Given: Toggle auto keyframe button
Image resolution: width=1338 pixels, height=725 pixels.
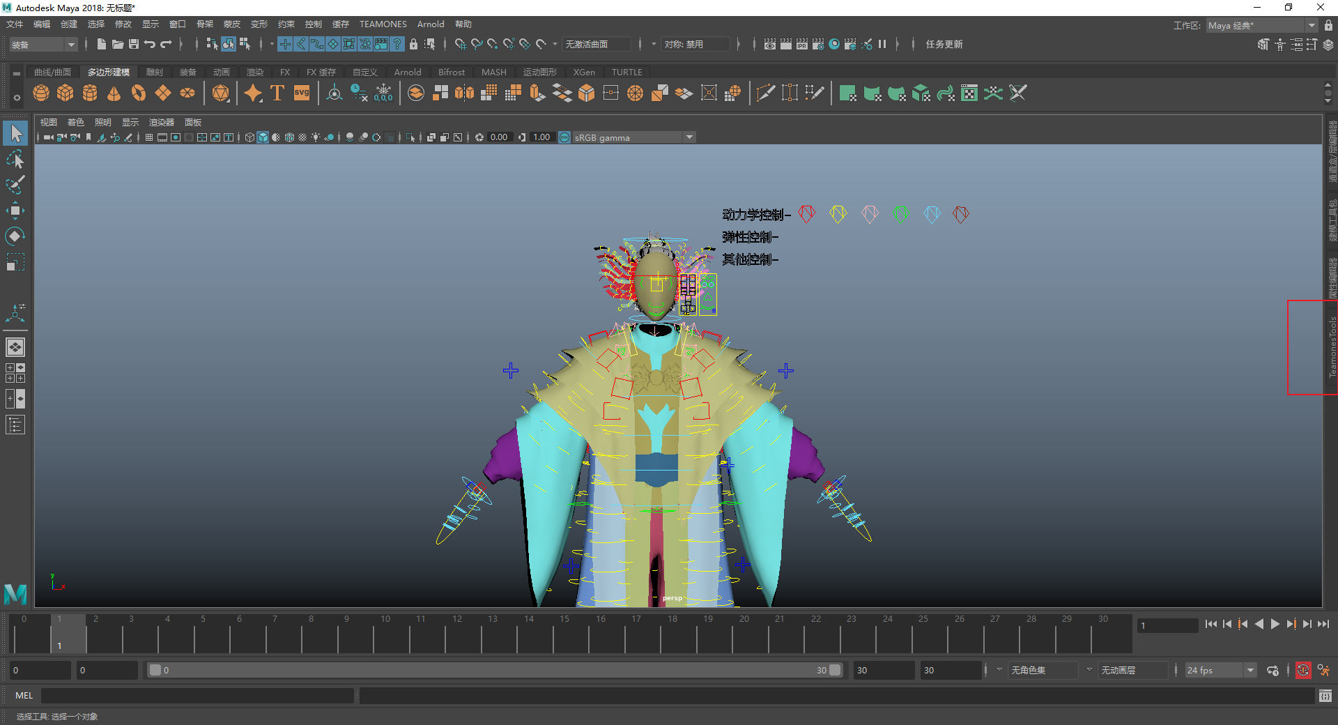Looking at the screenshot, I should coord(1302,671).
